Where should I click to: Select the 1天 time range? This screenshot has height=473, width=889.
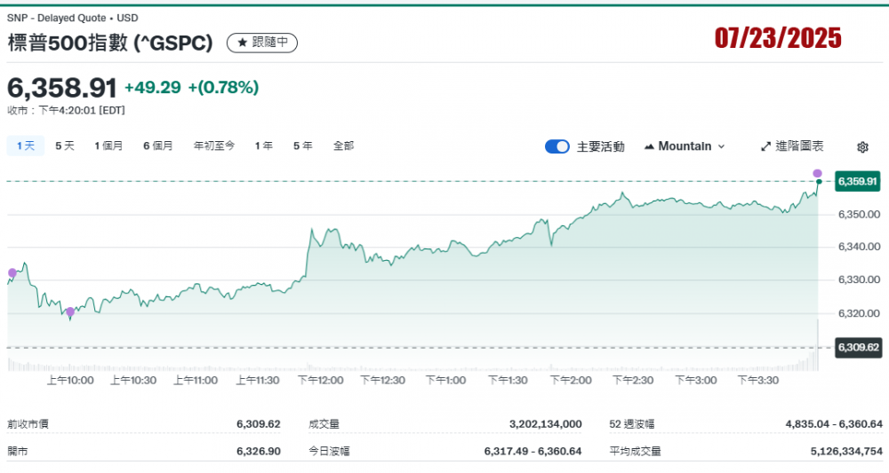point(25,146)
